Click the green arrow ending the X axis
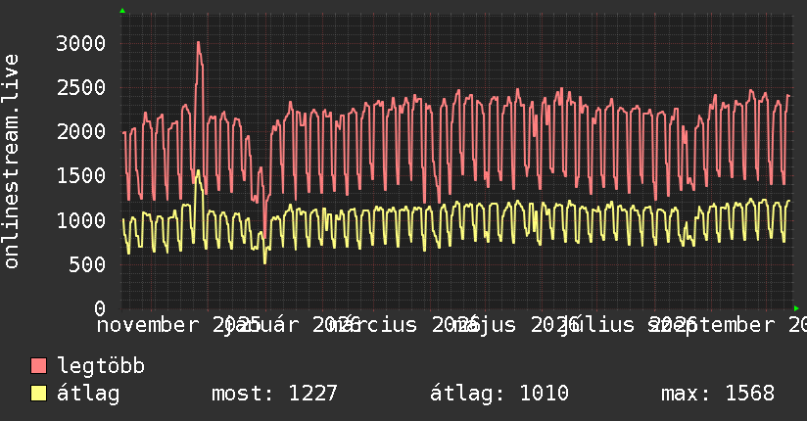Screen dimensions: 807x421 coord(796,308)
